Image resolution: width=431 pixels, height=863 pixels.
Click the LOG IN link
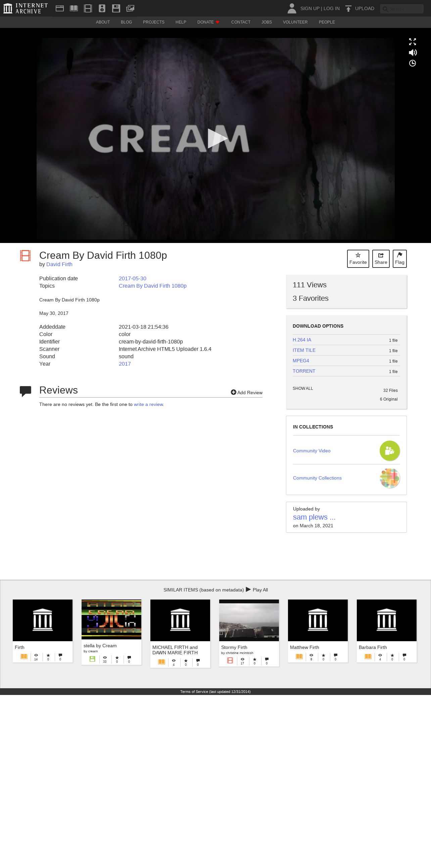332,8
